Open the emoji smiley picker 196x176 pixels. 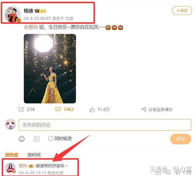click(22, 139)
